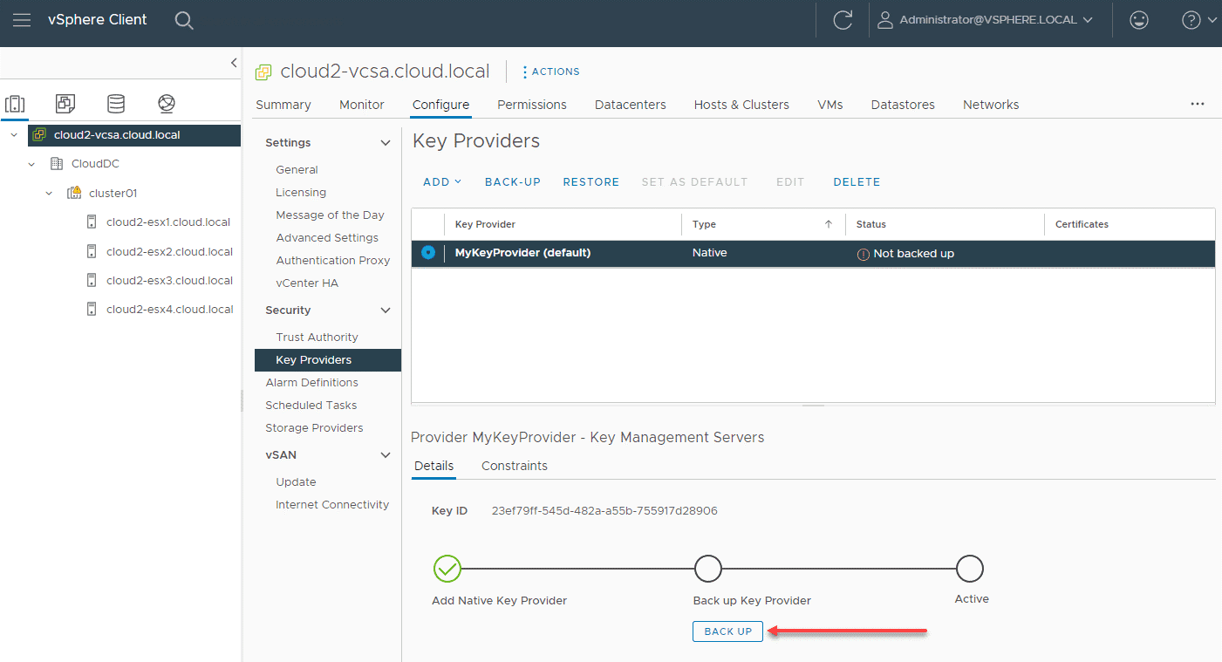Open the Networking inventory view icon
The width and height of the screenshot is (1222, 662).
click(167, 104)
